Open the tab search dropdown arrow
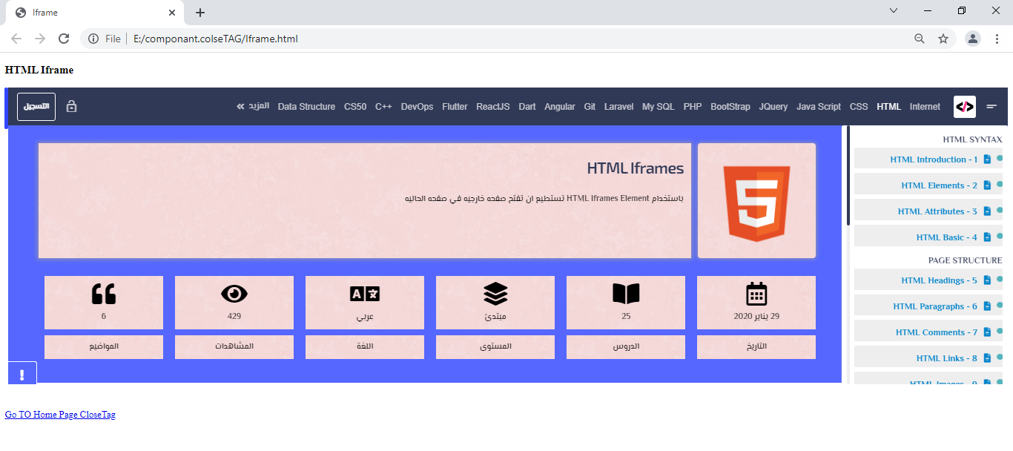Screen dimensions: 1013x451 click(894, 10)
